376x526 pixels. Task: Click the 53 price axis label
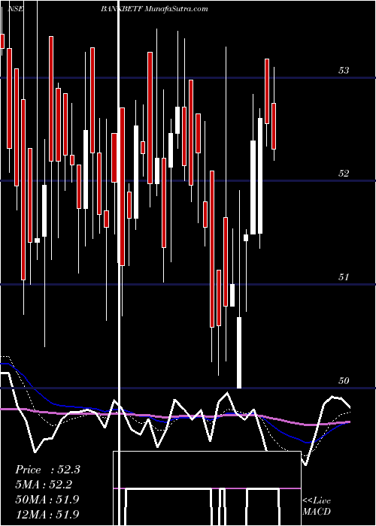coord(344,71)
